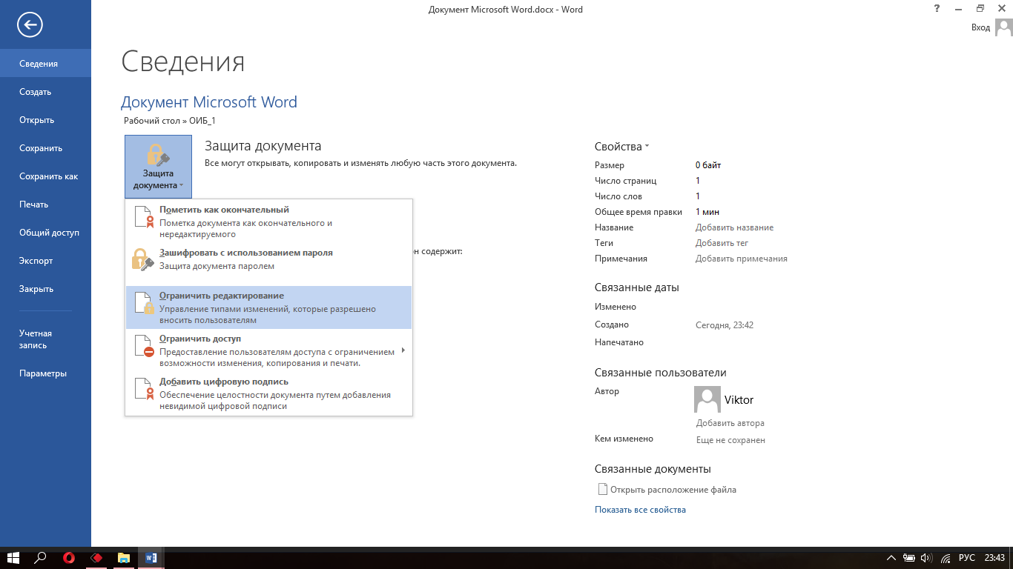Image resolution: width=1013 pixels, height=569 pixels.
Task: Click the Word taskbar icon
Action: tap(151, 558)
